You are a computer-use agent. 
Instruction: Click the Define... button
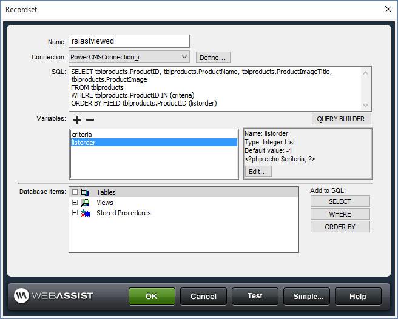pos(213,58)
